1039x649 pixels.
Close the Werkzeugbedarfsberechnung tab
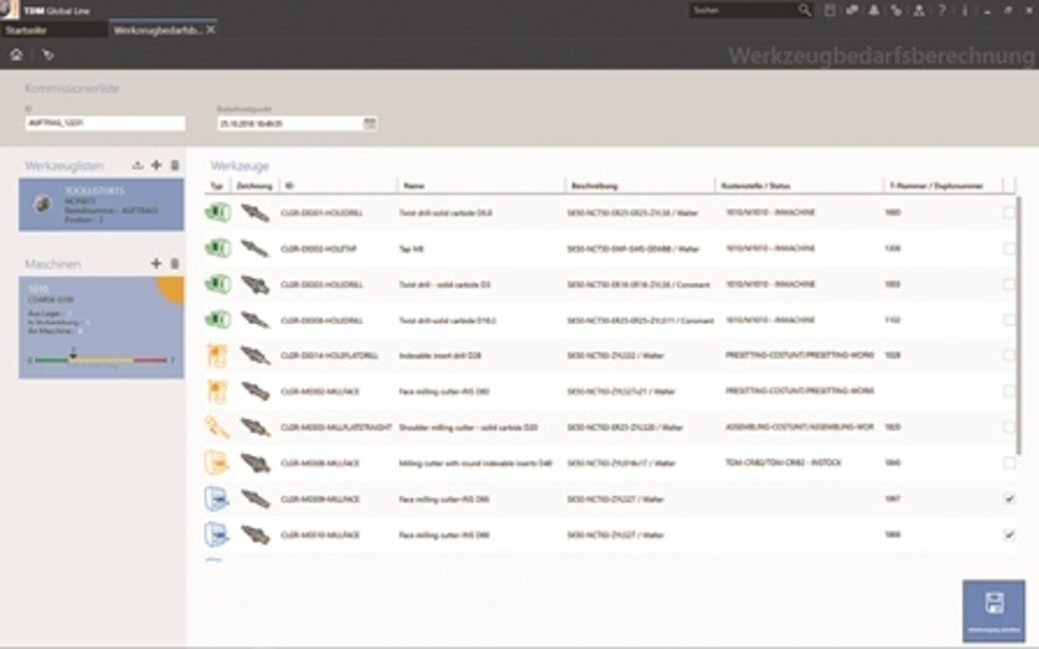[x=211, y=30]
